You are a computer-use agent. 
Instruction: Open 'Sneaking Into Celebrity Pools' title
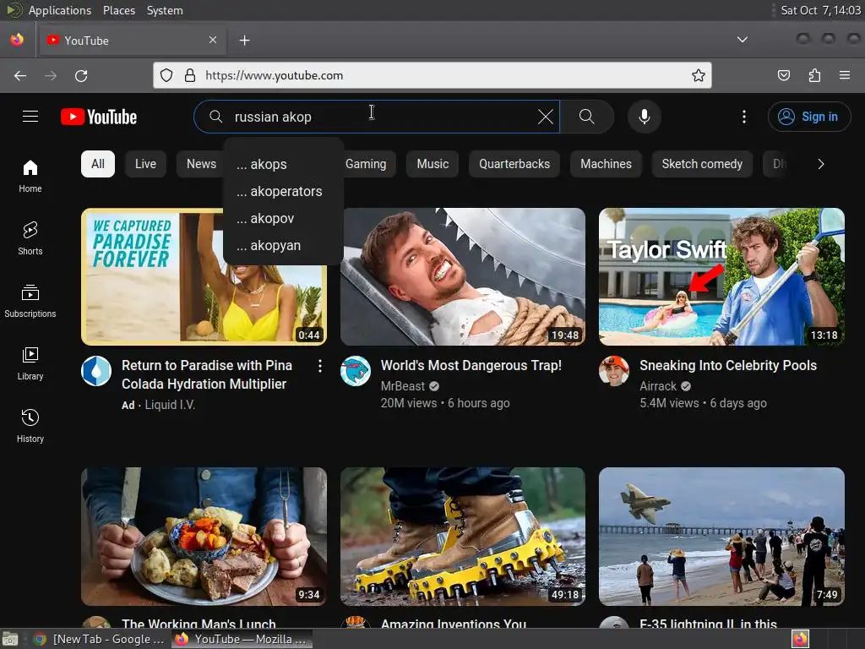[x=727, y=365]
